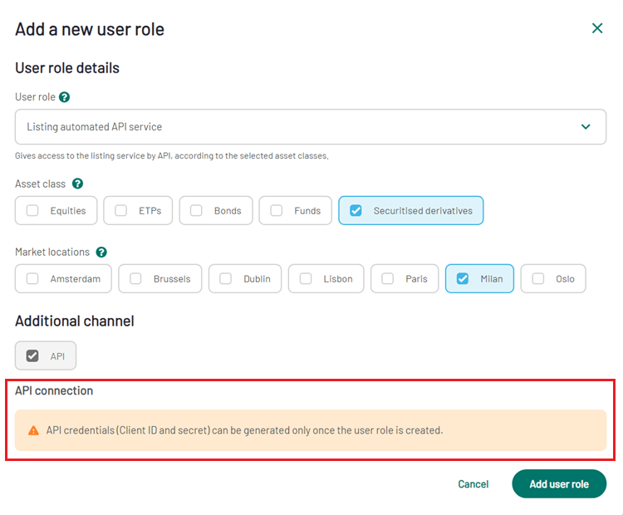Tick the ETPs checkbox
The width and height of the screenshot is (623, 515).
tap(121, 211)
